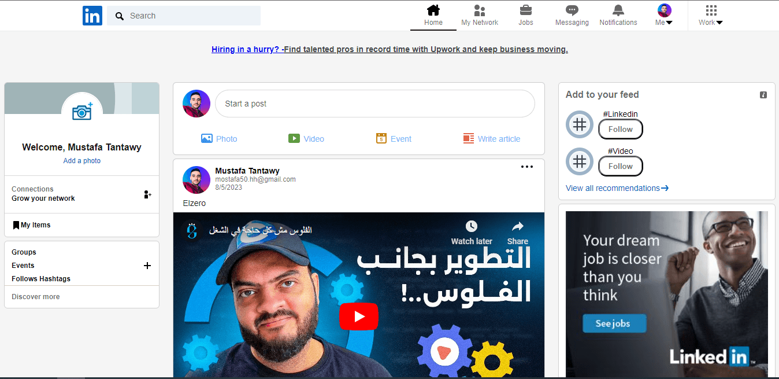Screen dimensions: 779x379
Task: Click the Video play icon in post box
Action: pyautogui.click(x=294, y=138)
